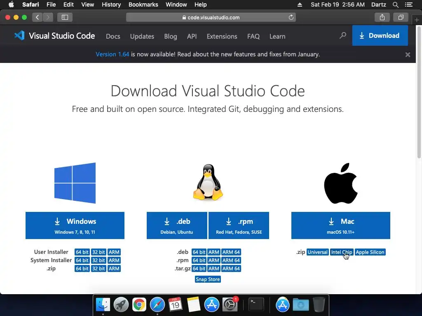
Task: Reload the page with the refresh icon
Action: coord(291,17)
